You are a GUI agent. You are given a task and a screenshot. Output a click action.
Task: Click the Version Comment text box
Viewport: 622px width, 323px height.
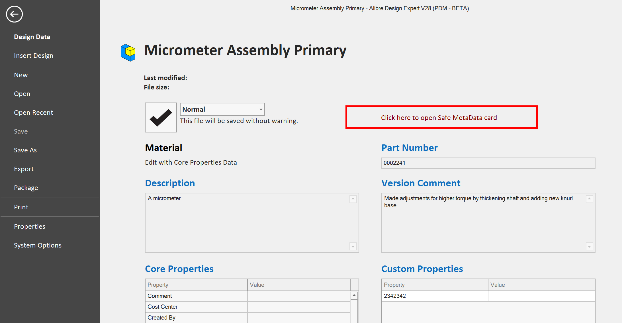484,222
